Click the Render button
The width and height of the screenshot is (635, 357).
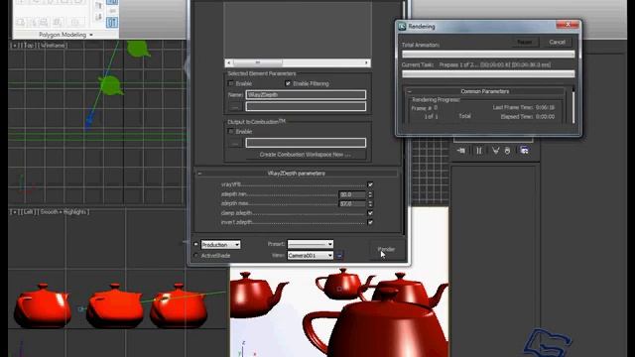pos(386,249)
